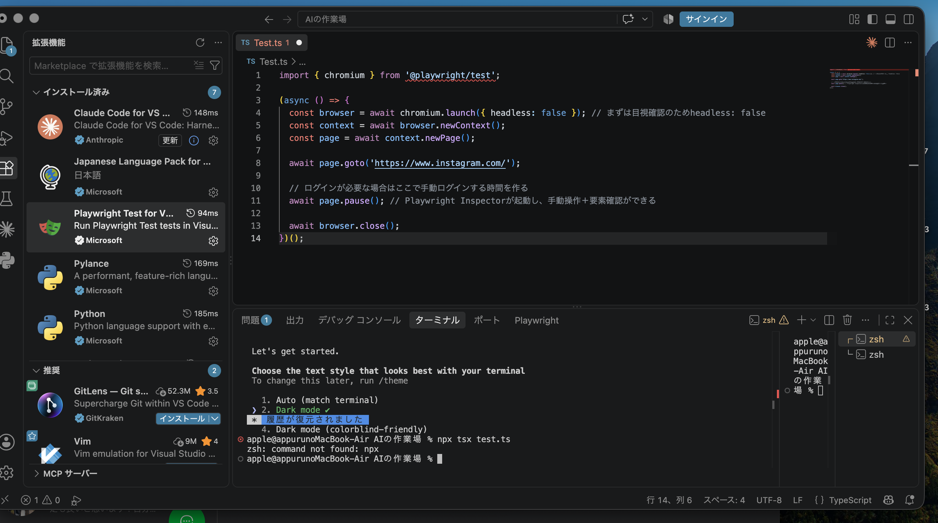
Task: Launch Claude Code from editor title bar
Action: pyautogui.click(x=872, y=43)
